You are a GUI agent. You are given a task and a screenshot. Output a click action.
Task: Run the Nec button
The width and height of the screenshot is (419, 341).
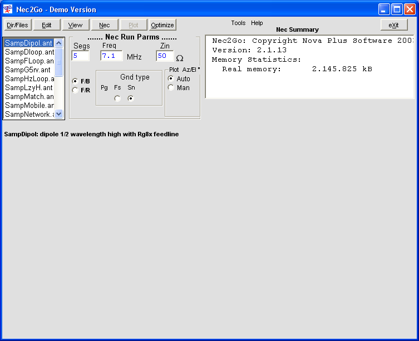tap(105, 25)
